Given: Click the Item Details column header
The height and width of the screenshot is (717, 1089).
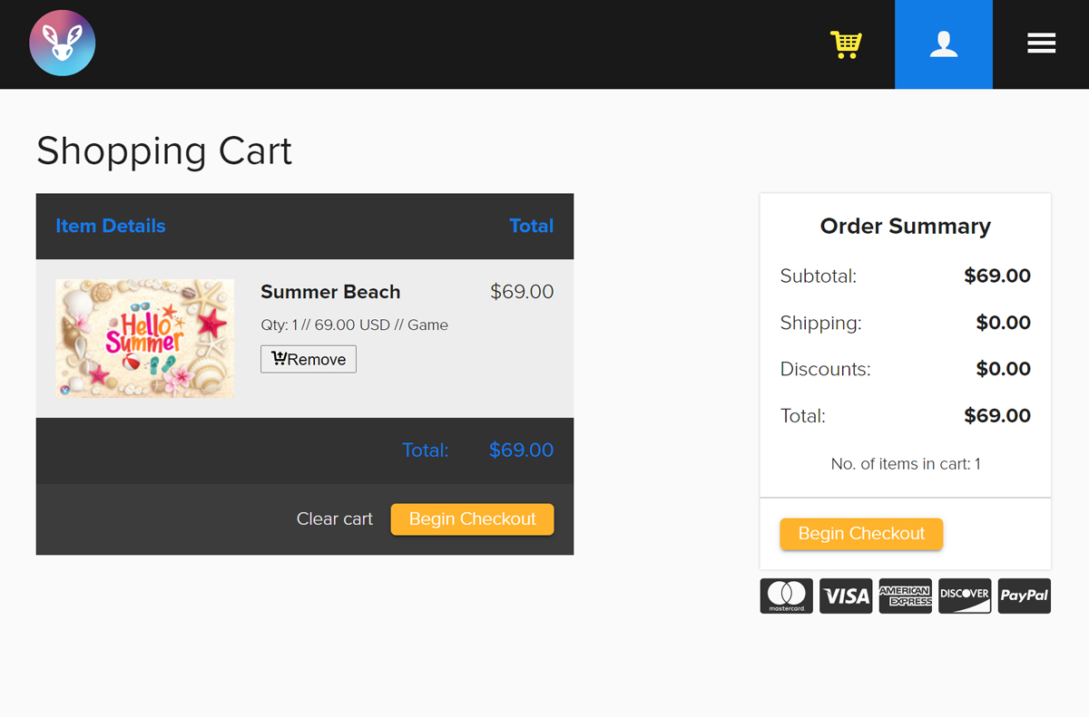Looking at the screenshot, I should [111, 226].
